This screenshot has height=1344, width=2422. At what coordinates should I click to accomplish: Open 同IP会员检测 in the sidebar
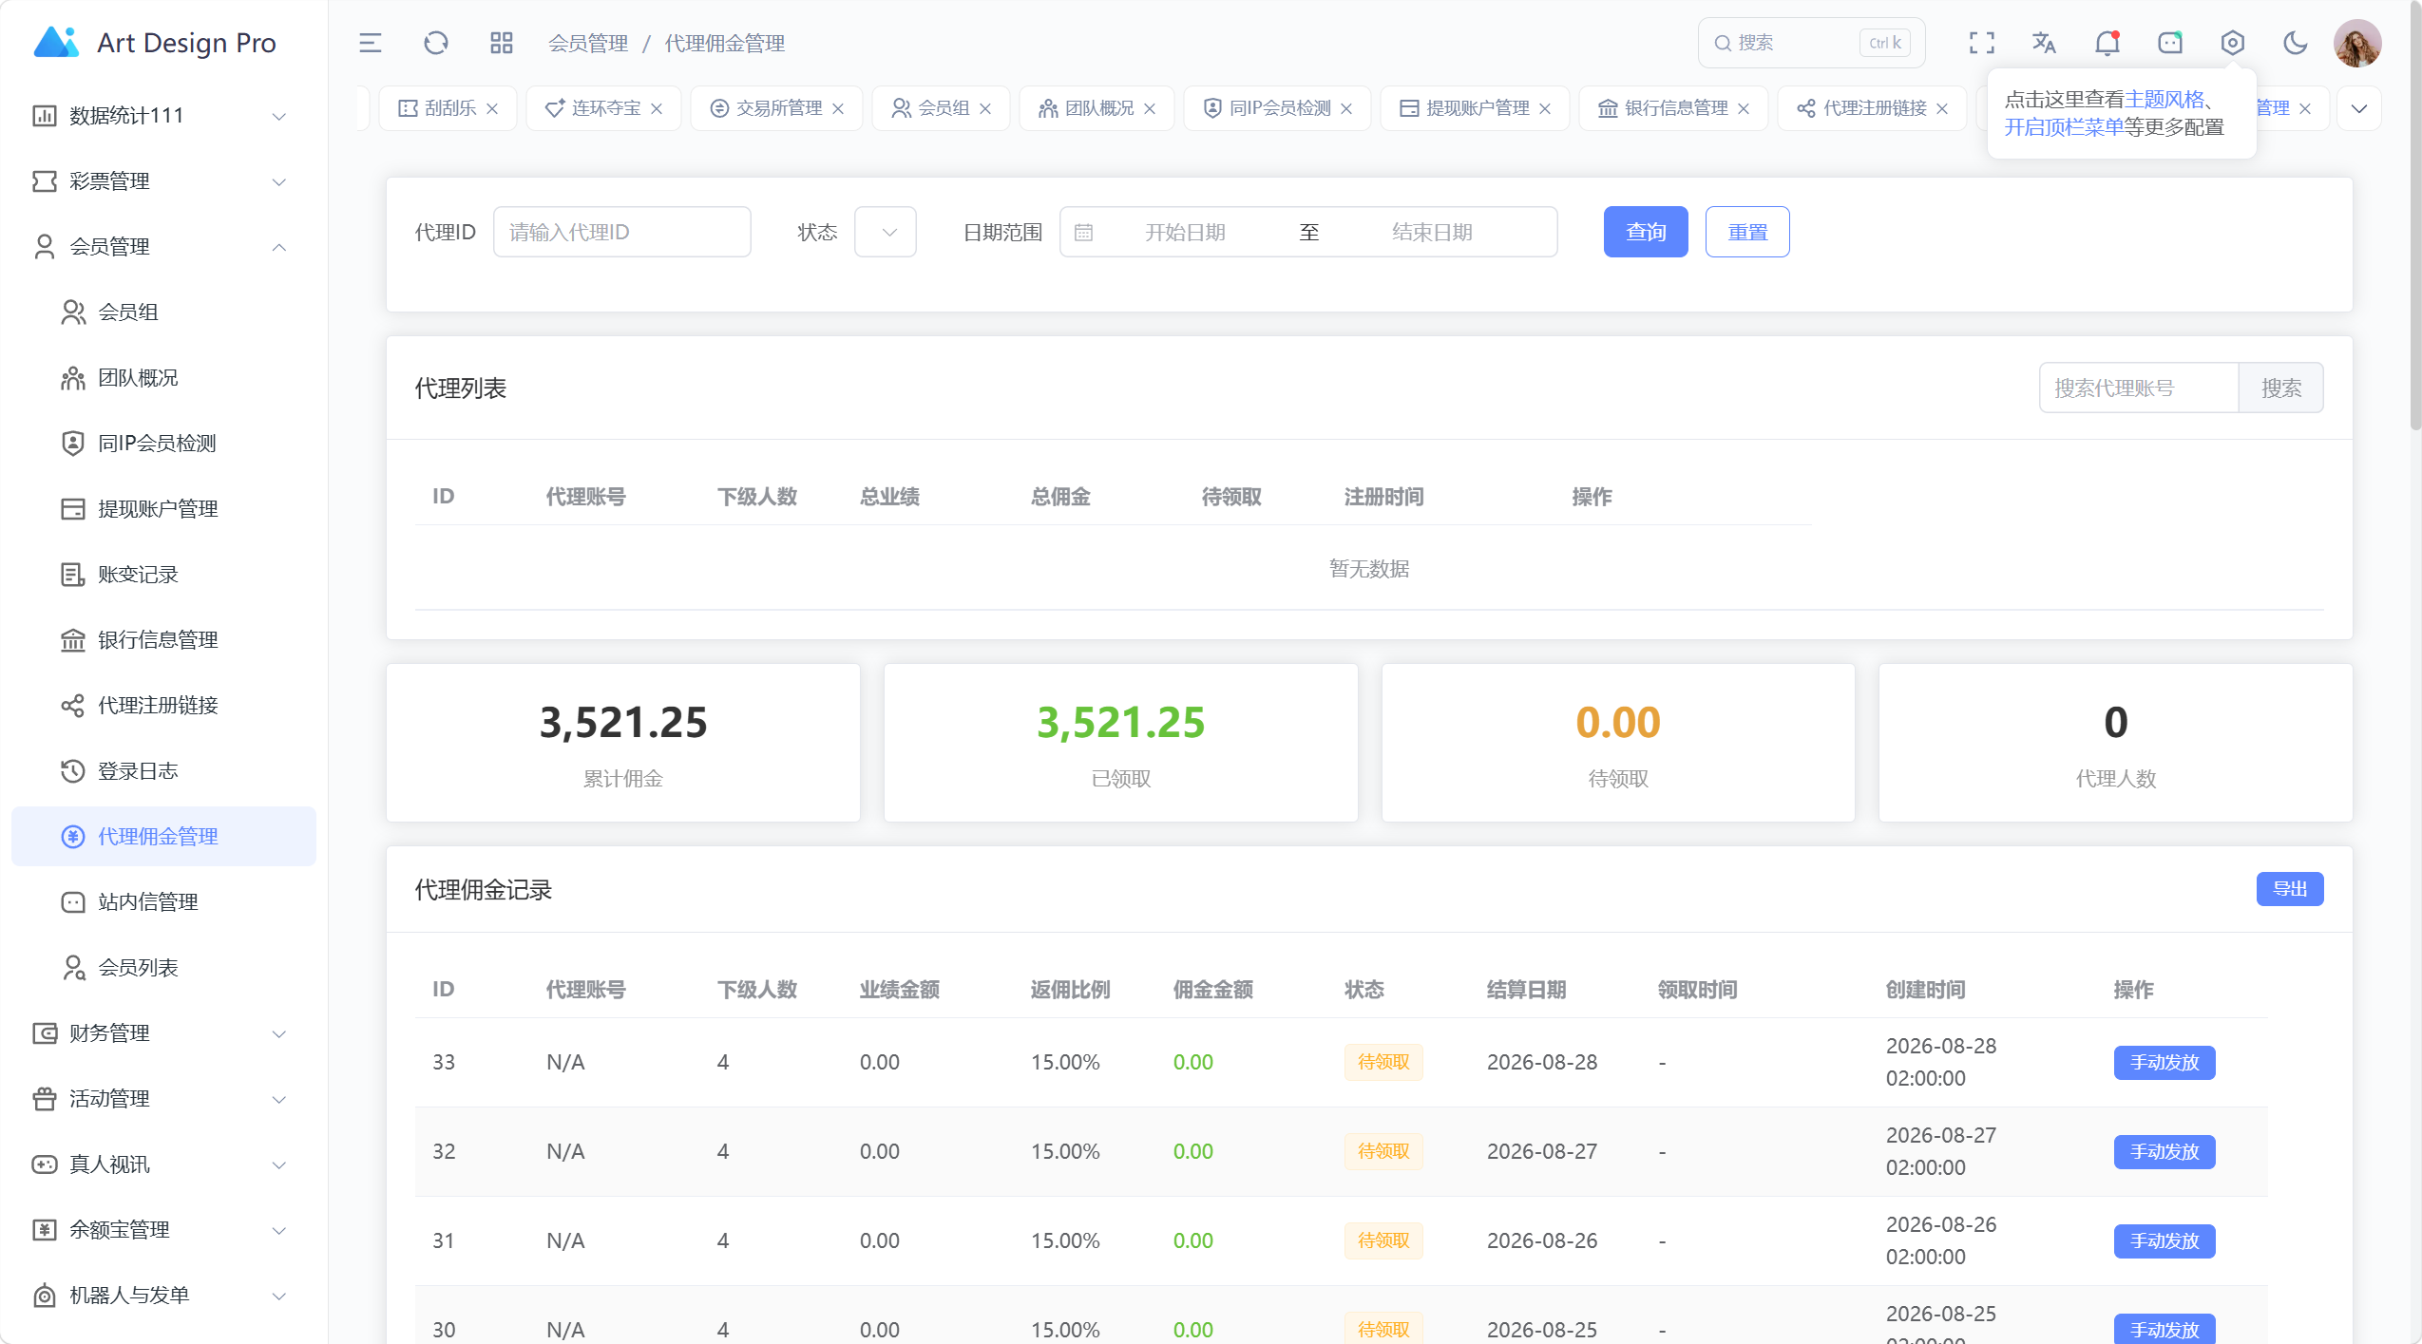click(163, 443)
